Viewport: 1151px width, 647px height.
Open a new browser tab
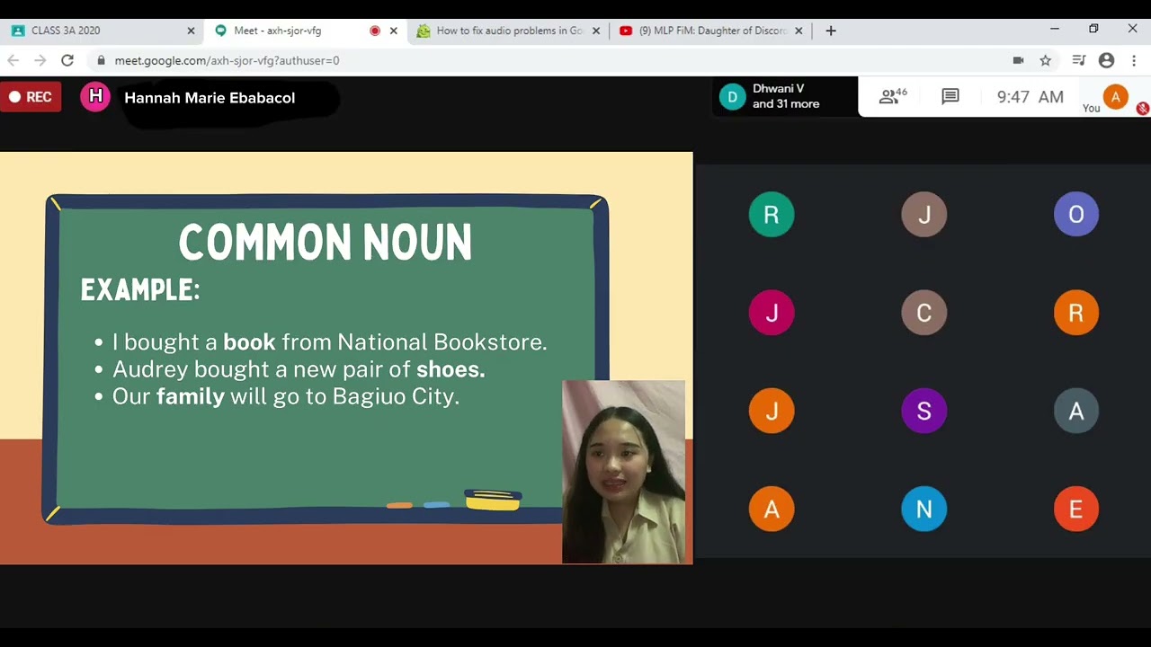tap(831, 31)
